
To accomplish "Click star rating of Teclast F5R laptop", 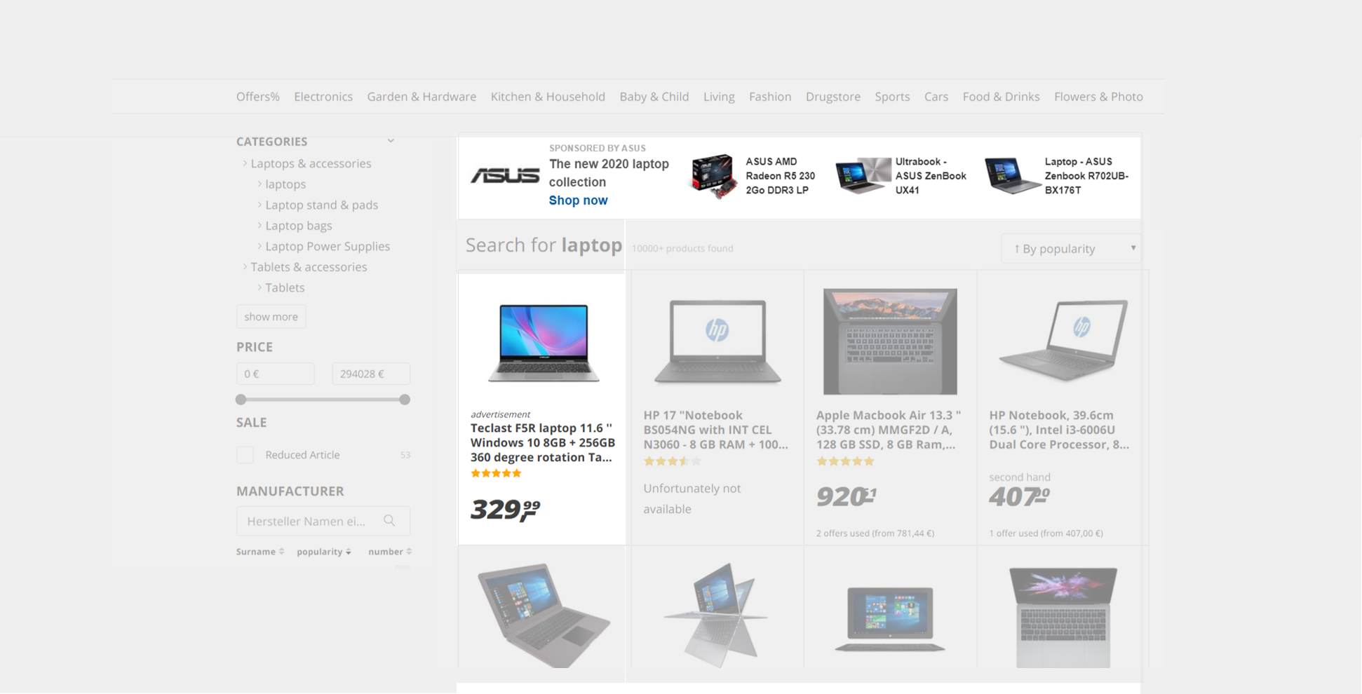I will [x=496, y=473].
